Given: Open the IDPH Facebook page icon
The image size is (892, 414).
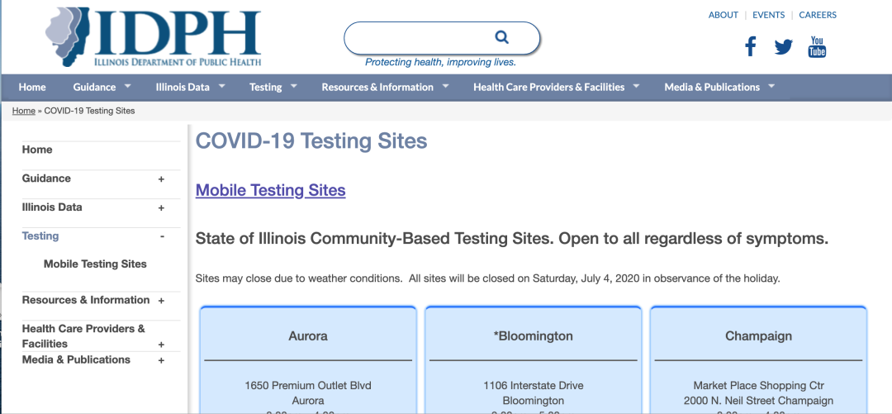Looking at the screenshot, I should [x=750, y=46].
